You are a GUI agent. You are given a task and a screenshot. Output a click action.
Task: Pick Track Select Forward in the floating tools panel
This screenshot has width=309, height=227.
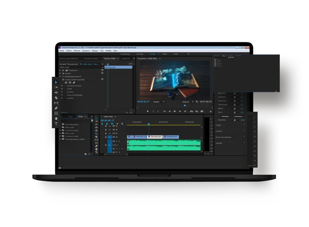coord(56,87)
